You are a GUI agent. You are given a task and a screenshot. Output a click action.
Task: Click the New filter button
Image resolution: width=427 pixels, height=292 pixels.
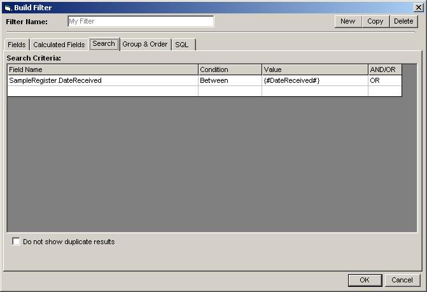tap(347, 21)
